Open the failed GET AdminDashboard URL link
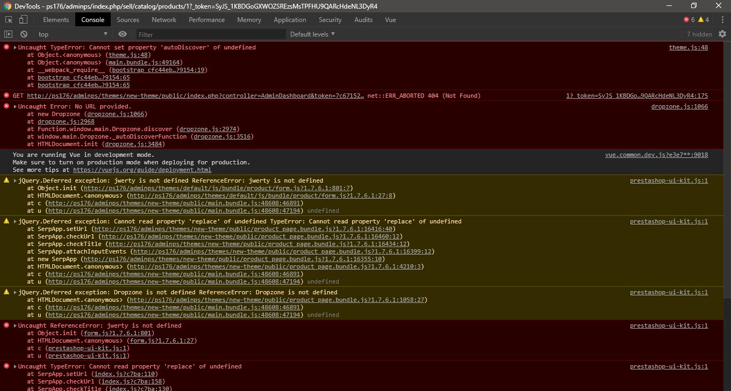The image size is (731, 391). [196, 96]
